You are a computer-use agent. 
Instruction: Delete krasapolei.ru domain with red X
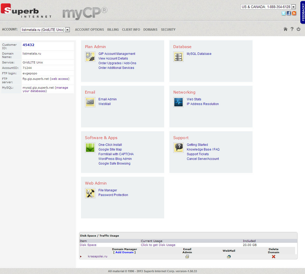[274, 256]
